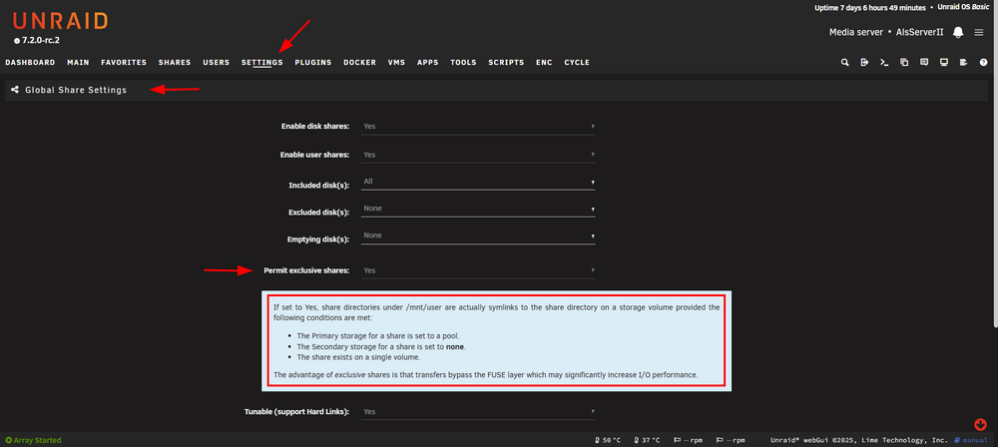Screen dimensions: 998x447
Task: Go to the Dashboard menu
Action: [30, 63]
